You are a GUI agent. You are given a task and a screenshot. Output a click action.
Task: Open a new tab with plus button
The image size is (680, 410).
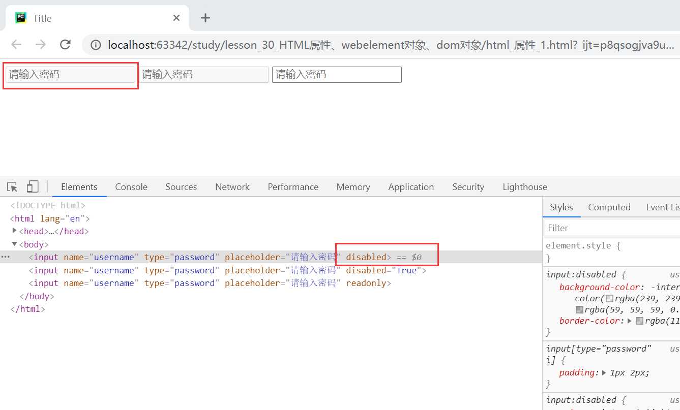(x=205, y=18)
